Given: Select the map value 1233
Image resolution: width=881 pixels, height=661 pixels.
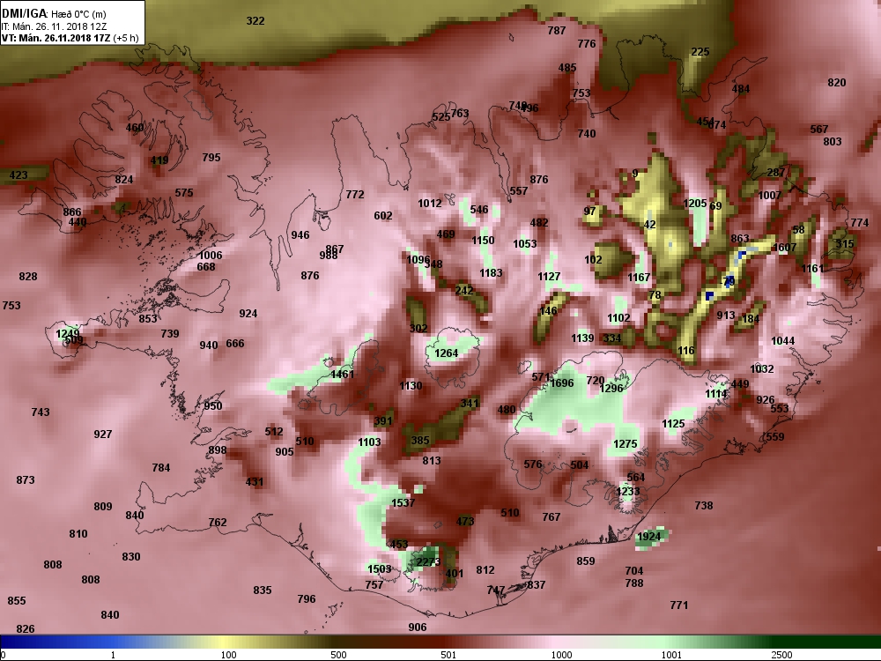Looking at the screenshot, I should (x=627, y=491).
